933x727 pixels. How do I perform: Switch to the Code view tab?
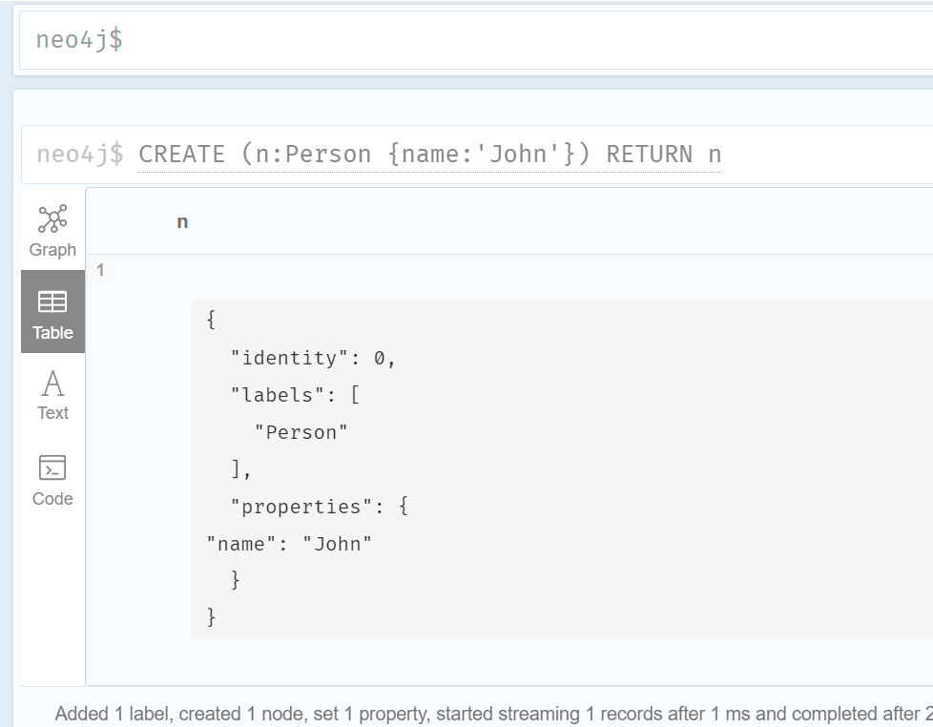(x=53, y=480)
